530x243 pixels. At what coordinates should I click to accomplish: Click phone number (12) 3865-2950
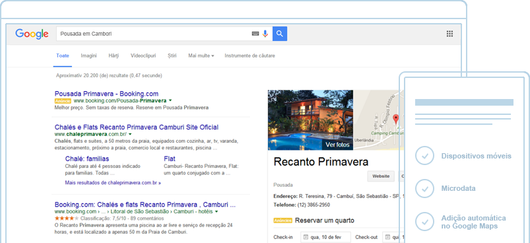click(314, 205)
